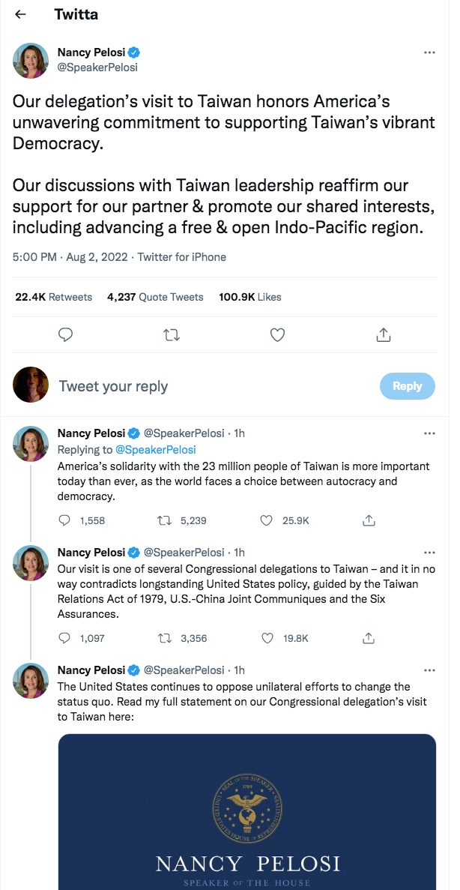The width and height of the screenshot is (460, 890).
Task: Reply icon under the main tweet
Action: [66, 335]
